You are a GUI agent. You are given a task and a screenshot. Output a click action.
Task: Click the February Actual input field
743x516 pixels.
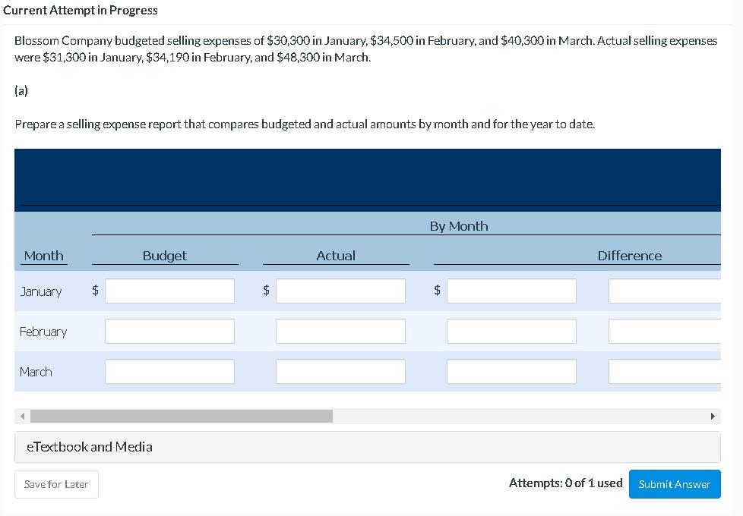coord(340,331)
